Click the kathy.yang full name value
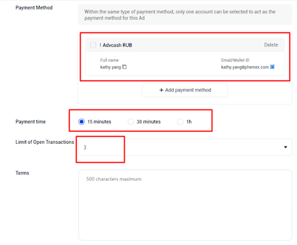Image resolution: width=297 pixels, height=245 pixels. 110,67
